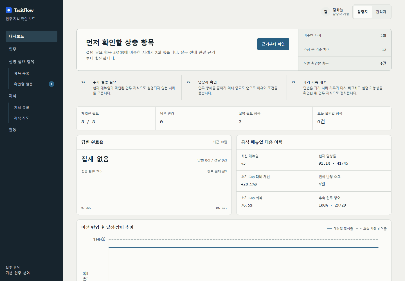Click the 10. 19. chart axis date
This screenshot has height=281, width=405.
[x=221, y=208]
